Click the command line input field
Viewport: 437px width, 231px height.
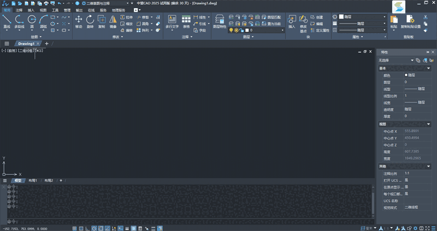click(190, 222)
